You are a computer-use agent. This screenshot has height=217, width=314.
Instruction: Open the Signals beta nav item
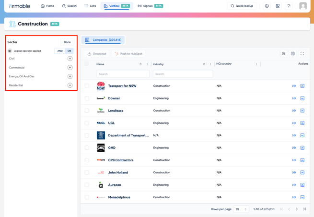[151, 6]
